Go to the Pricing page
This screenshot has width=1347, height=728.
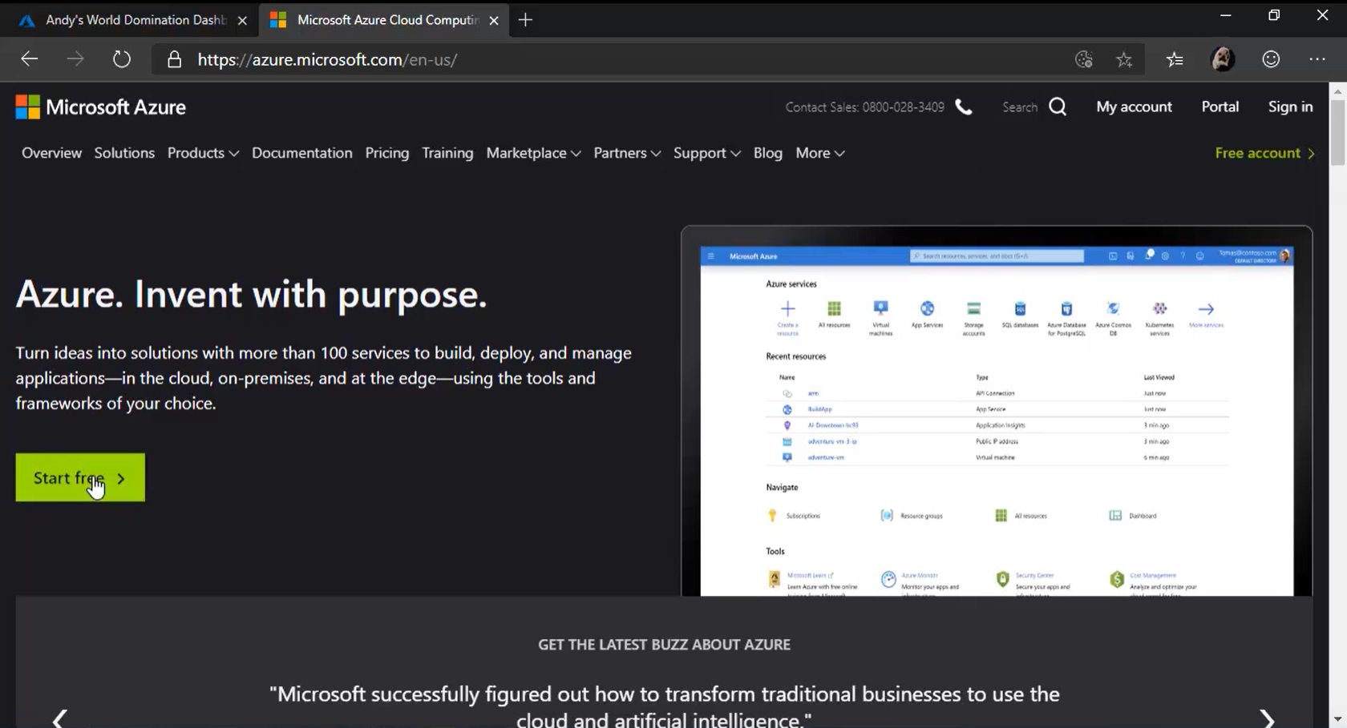point(387,153)
